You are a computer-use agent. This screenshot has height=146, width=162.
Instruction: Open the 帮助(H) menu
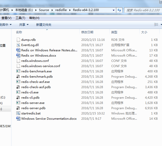[34, 18]
